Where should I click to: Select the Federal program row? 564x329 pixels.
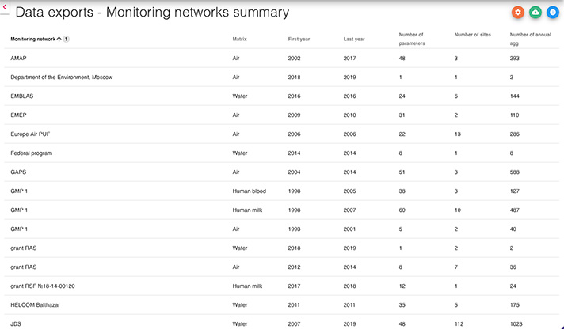pos(282,153)
